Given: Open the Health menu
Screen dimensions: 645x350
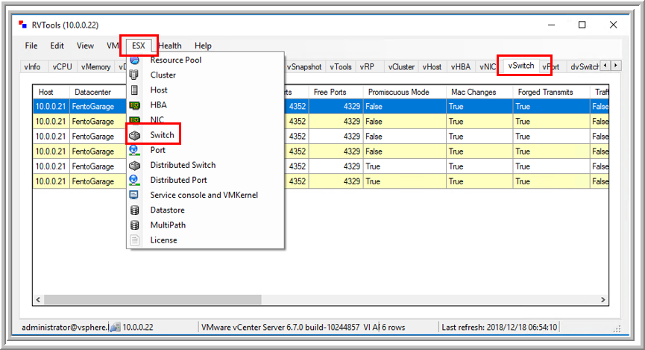Looking at the screenshot, I should coord(169,46).
